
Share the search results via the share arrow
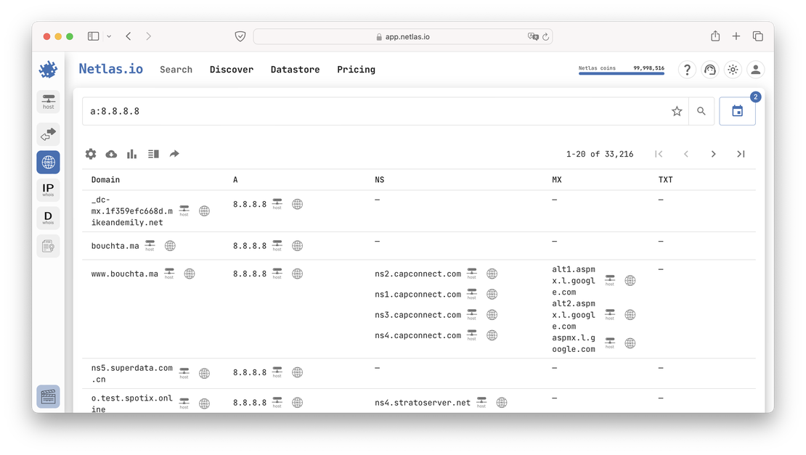174,154
